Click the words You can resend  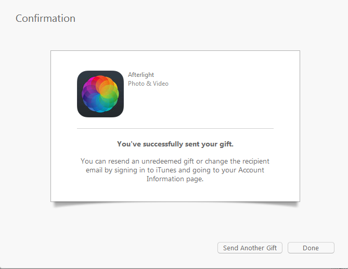(x=104, y=162)
